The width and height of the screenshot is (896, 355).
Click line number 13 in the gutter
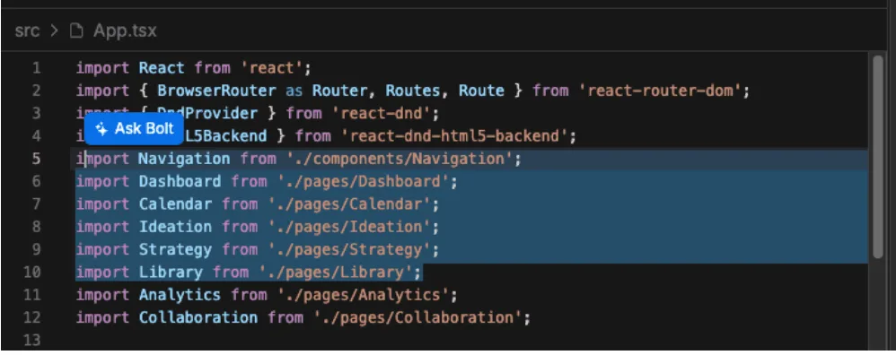point(32,340)
